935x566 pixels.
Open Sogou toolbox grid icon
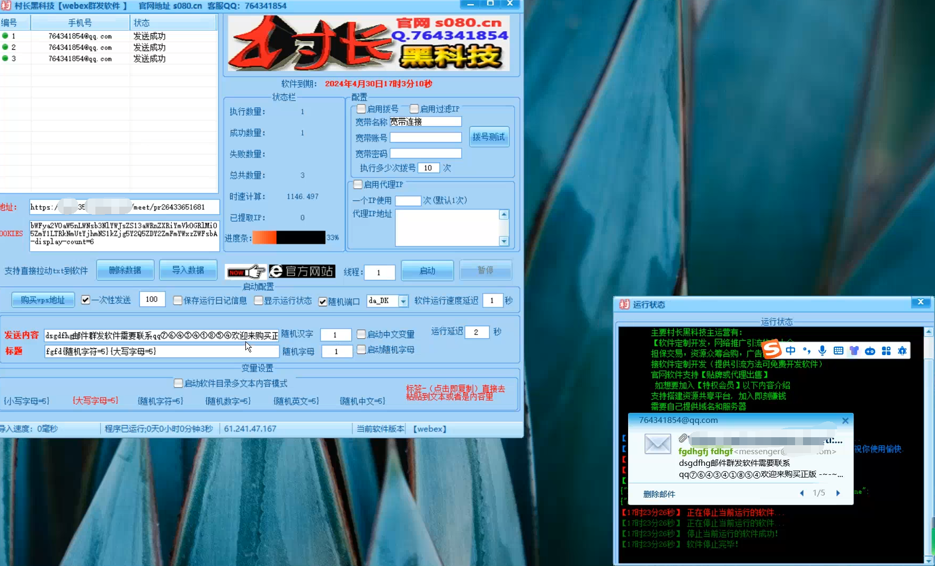pyautogui.click(x=886, y=351)
